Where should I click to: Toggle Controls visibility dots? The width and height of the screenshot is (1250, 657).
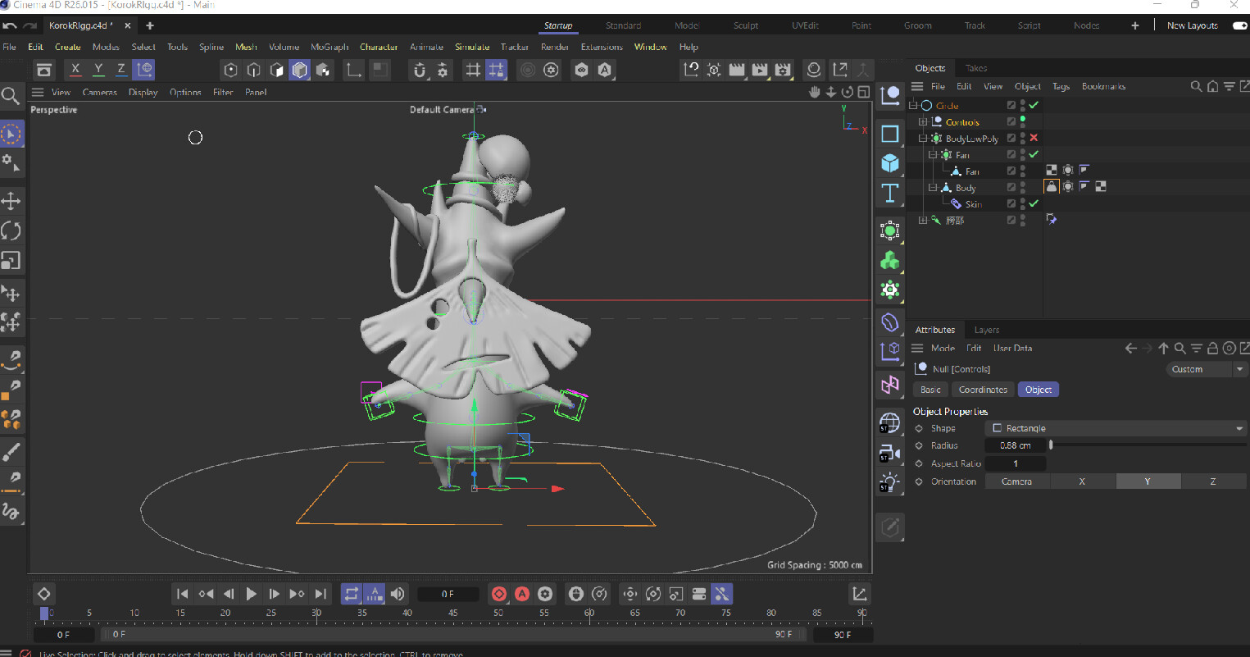[1023, 121]
